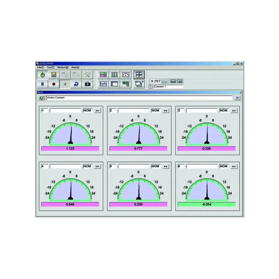
Task: Click the Comment 1 text field
Action: click(x=168, y=86)
